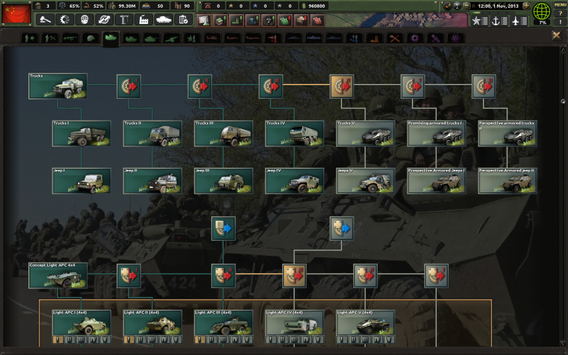Open the Recruit and Deploy tank button
This screenshot has height=355, width=568.
pos(163,19)
